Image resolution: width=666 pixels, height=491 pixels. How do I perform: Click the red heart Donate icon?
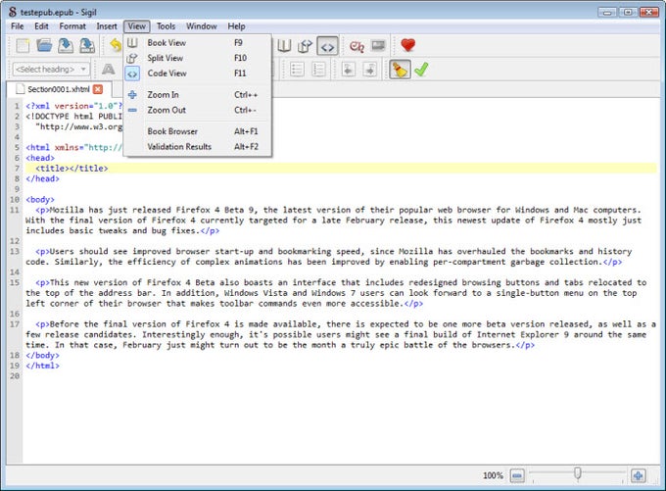click(408, 45)
